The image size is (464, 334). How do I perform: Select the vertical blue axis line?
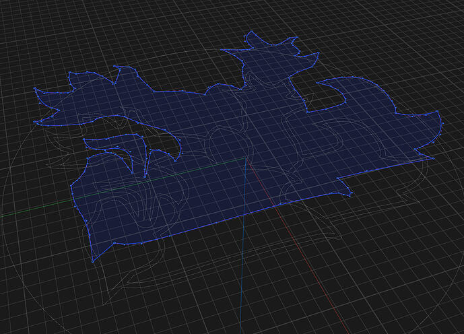click(242, 246)
